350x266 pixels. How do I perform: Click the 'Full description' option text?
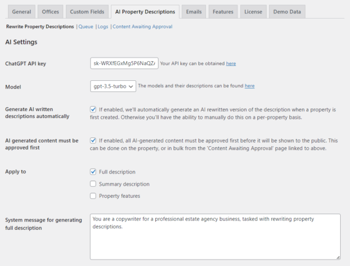tap(117, 172)
